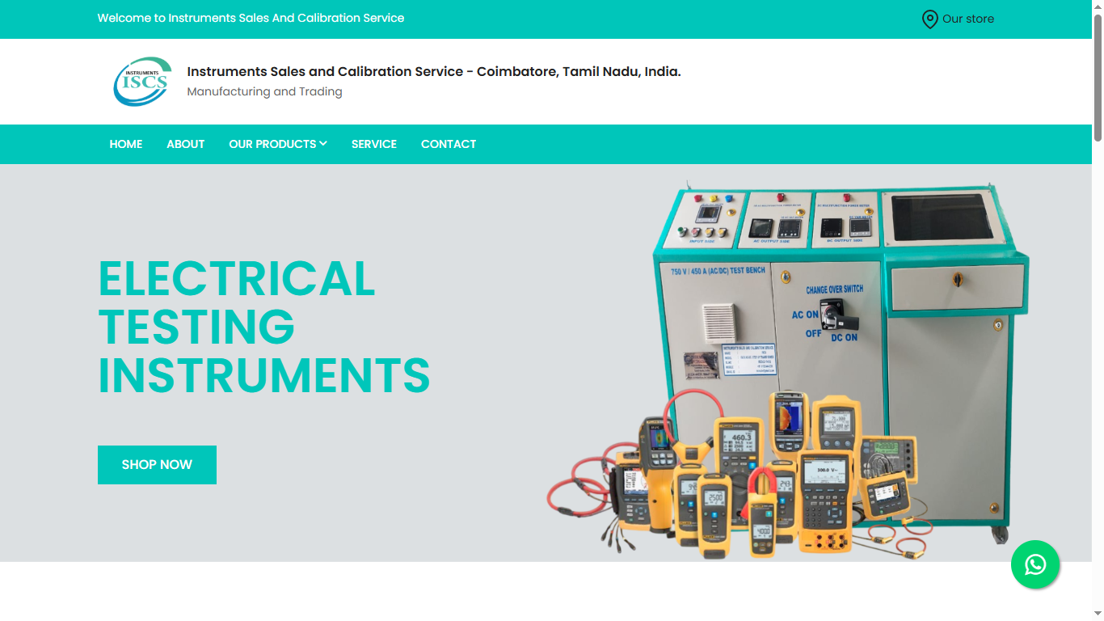The height and width of the screenshot is (621, 1104).
Task: Open the ABOUT page from navigation
Action: 185,144
